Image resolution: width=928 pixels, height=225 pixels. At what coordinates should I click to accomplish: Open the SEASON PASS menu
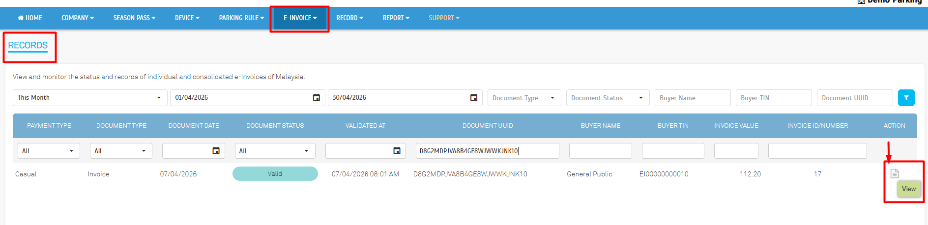pyautogui.click(x=134, y=18)
